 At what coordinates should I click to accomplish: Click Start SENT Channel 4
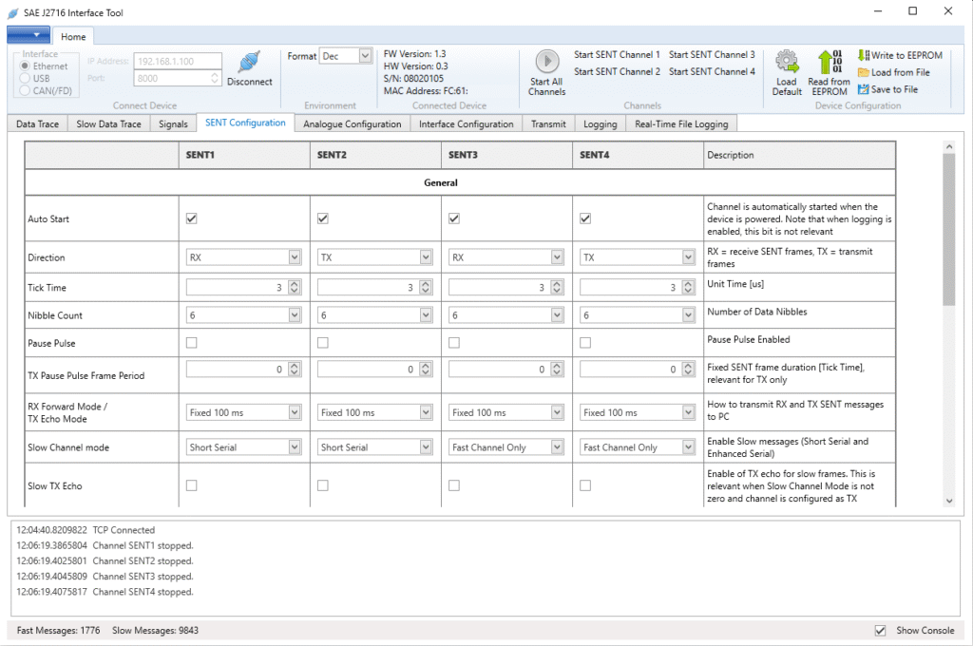pyautogui.click(x=712, y=72)
